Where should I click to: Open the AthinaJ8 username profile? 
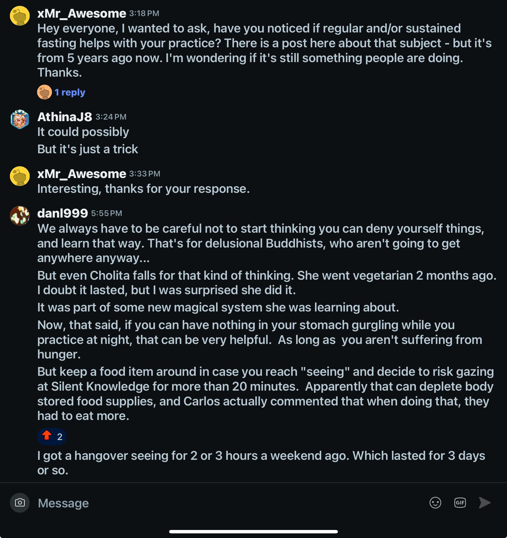(x=65, y=117)
